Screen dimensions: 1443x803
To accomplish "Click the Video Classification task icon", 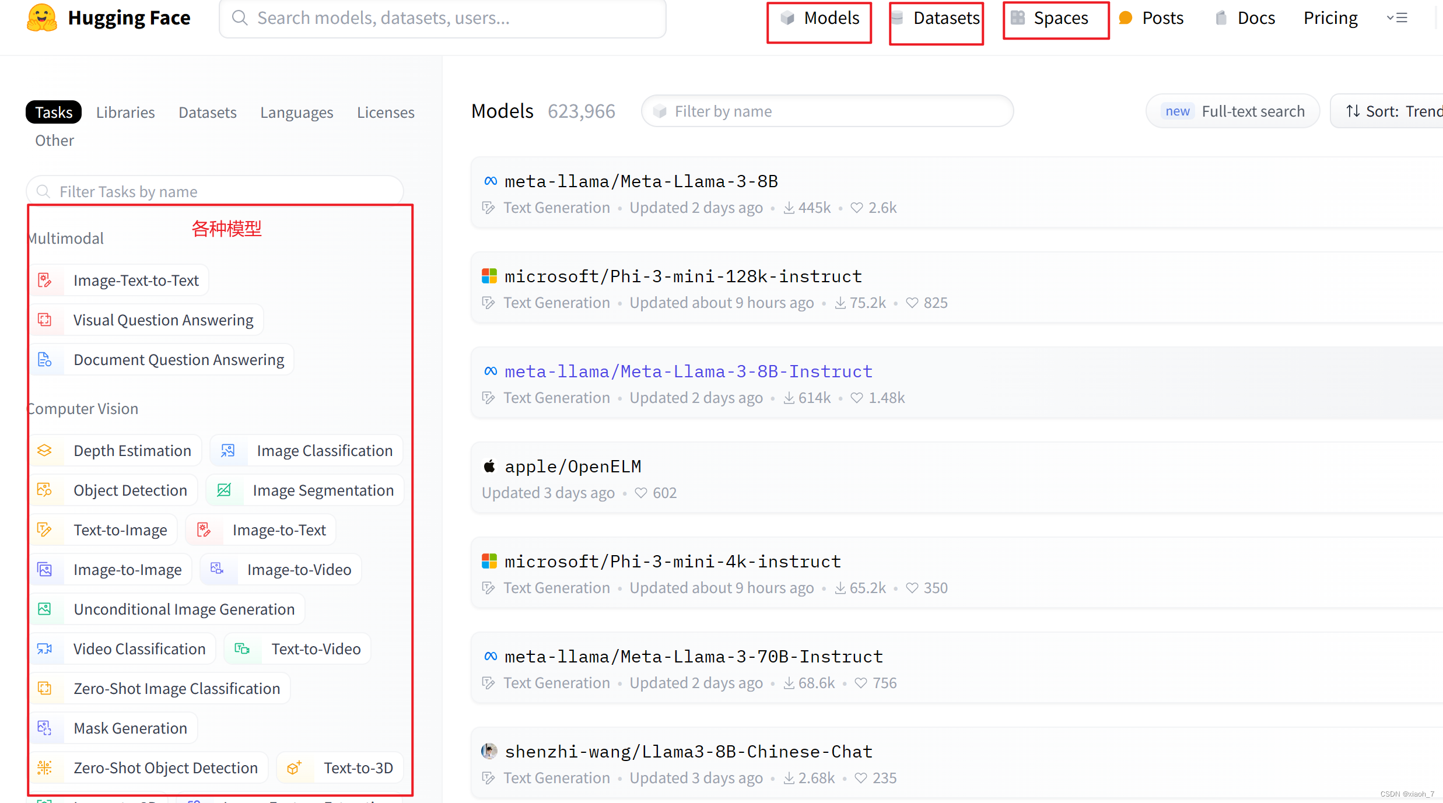I will pos(45,649).
